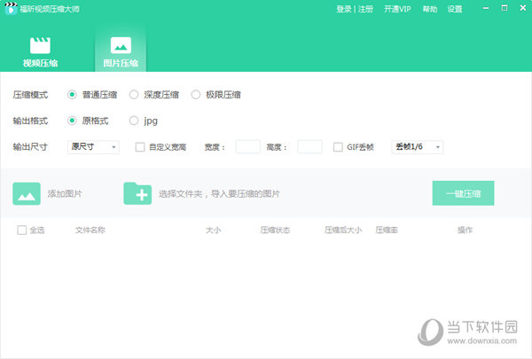Select 原格式 output format
Viewport: 532px width, 359px height.
click(72, 121)
